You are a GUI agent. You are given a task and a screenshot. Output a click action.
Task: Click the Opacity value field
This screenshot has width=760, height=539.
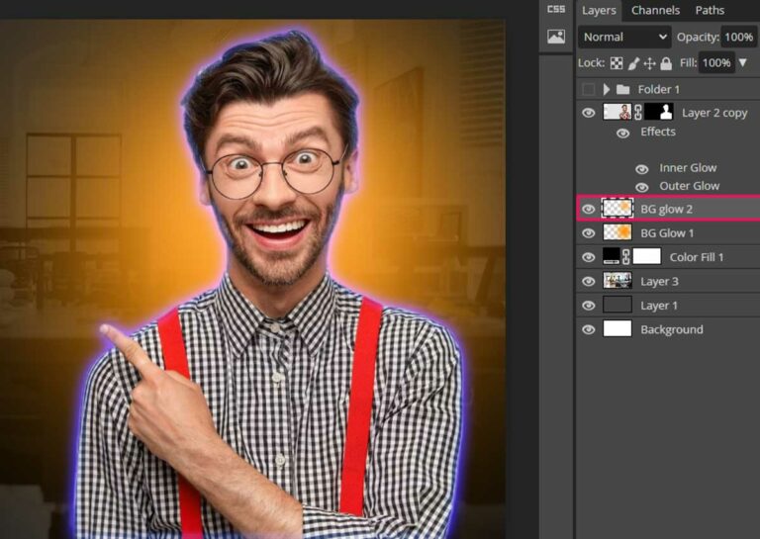click(739, 37)
